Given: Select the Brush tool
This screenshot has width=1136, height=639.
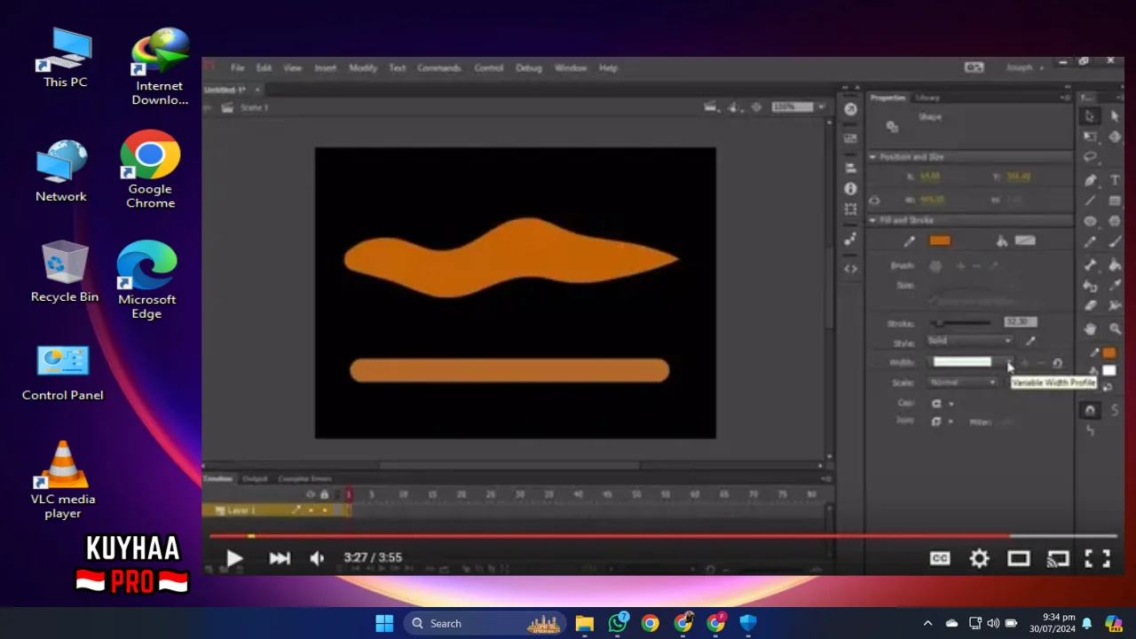Looking at the screenshot, I should (x=1115, y=241).
